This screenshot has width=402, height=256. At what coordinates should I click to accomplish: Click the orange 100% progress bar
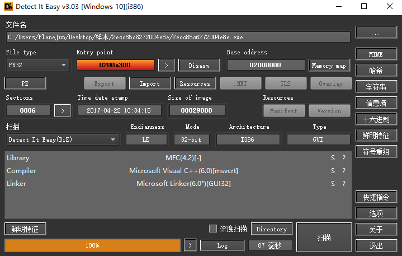pos(92,245)
